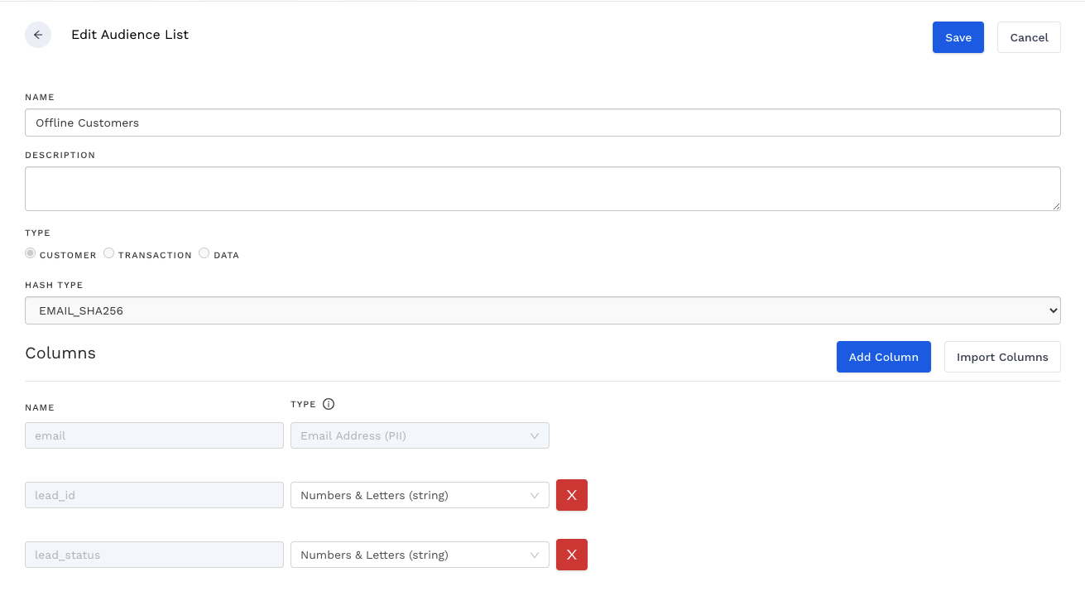
Task: Remove the lead_id column with red X
Action: click(571, 495)
